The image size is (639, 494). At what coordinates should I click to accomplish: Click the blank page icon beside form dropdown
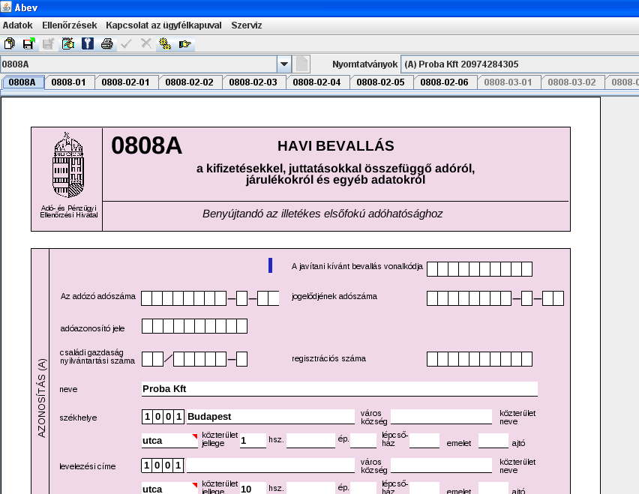click(302, 64)
